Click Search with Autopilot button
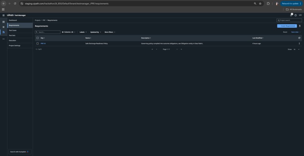 click(x=20, y=152)
